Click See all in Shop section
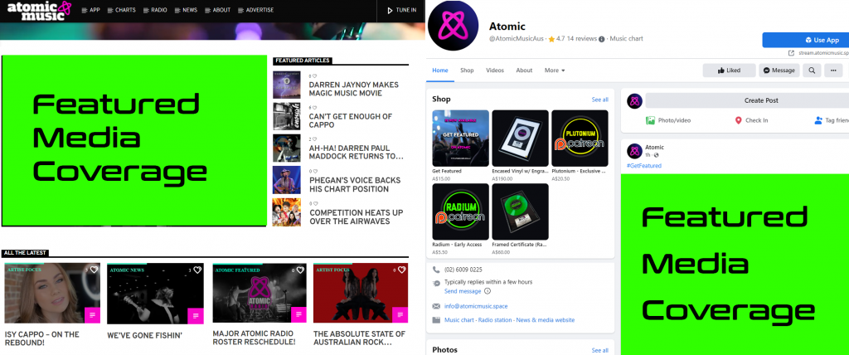Image resolution: width=849 pixels, height=355 pixels. coord(600,100)
